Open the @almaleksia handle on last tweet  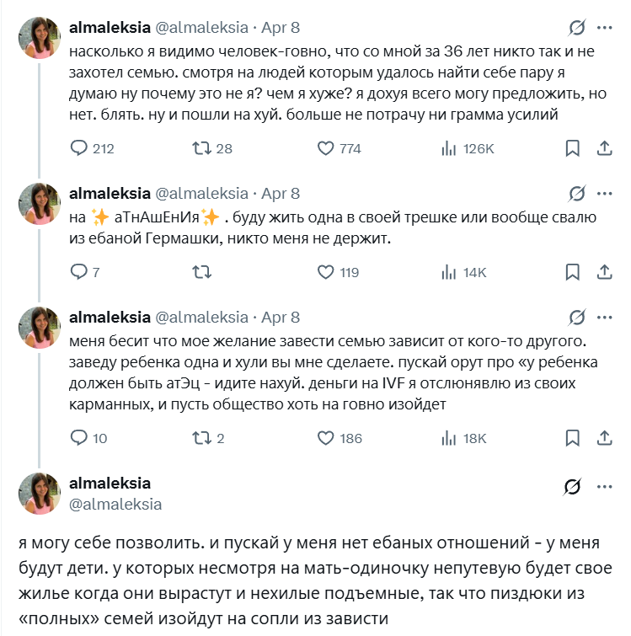tap(115, 504)
